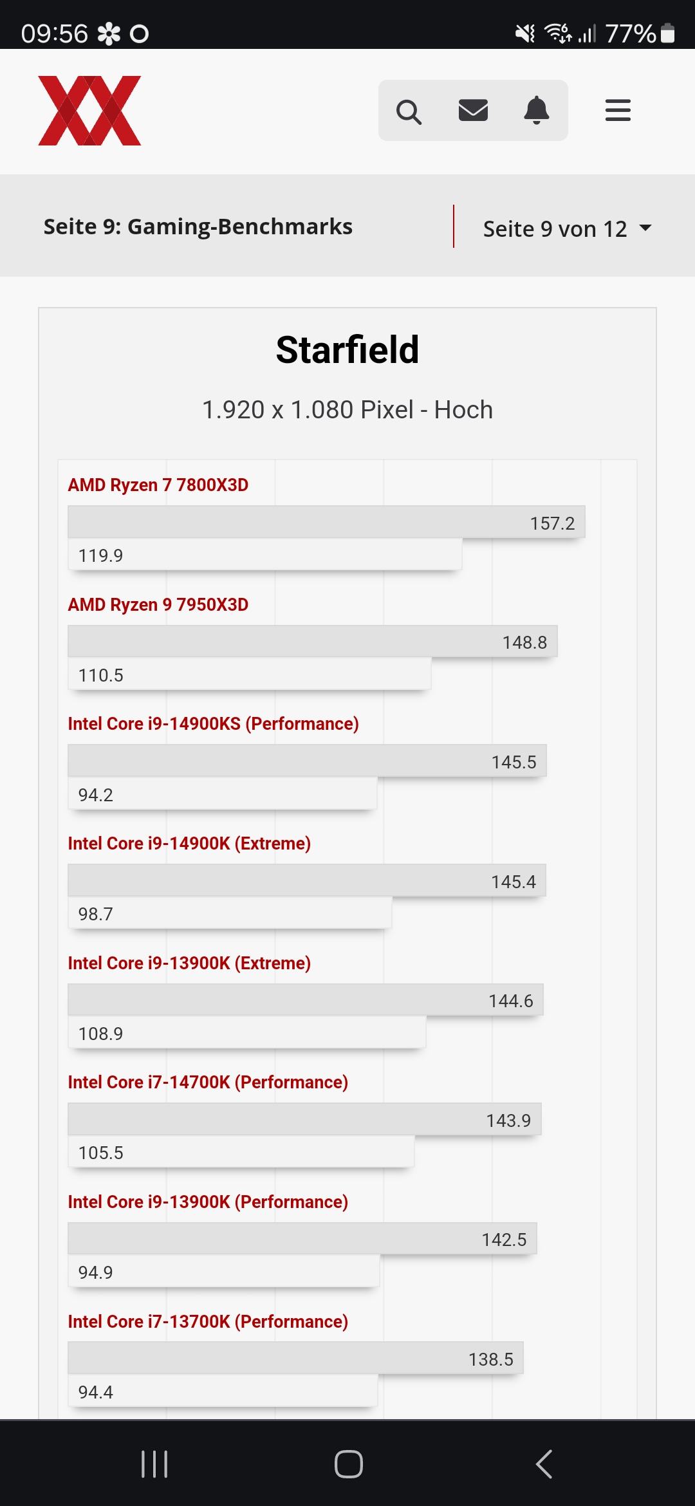695x1506 pixels.
Task: Tap the 'Seite 9: Gaming-Benchmarks' heading
Action: [198, 227]
